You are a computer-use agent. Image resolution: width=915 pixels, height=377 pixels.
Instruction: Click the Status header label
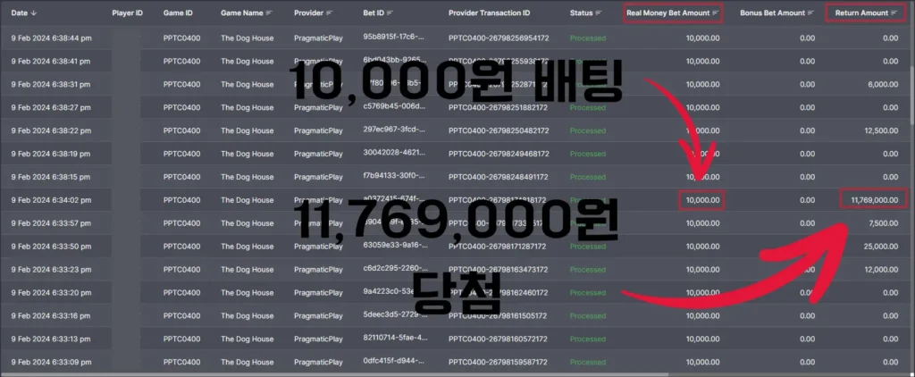pyautogui.click(x=581, y=13)
